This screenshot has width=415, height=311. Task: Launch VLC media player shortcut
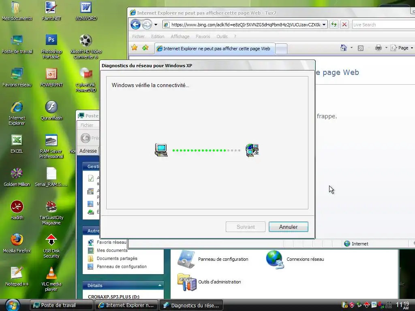(51, 279)
